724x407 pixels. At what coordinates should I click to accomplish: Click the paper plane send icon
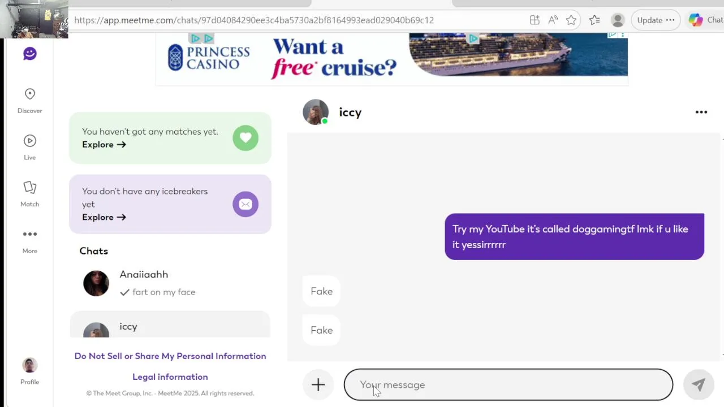coord(699,385)
